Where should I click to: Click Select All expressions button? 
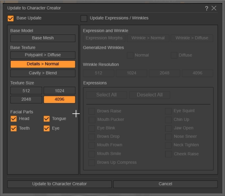pyautogui.click(x=106, y=95)
